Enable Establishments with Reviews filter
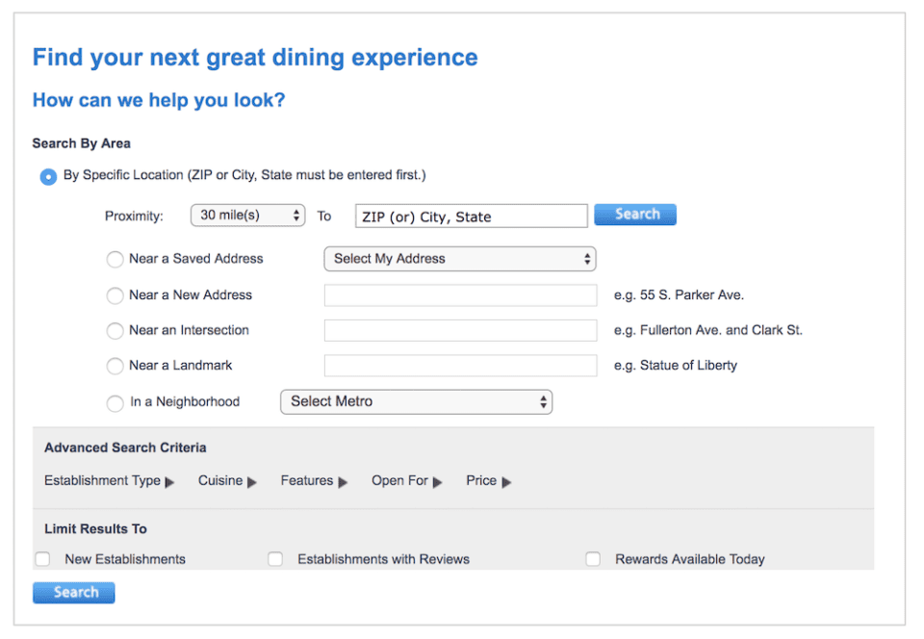924x639 pixels. (275, 558)
